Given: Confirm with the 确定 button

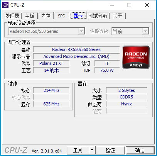Looking at the screenshot, I should coord(140,150).
